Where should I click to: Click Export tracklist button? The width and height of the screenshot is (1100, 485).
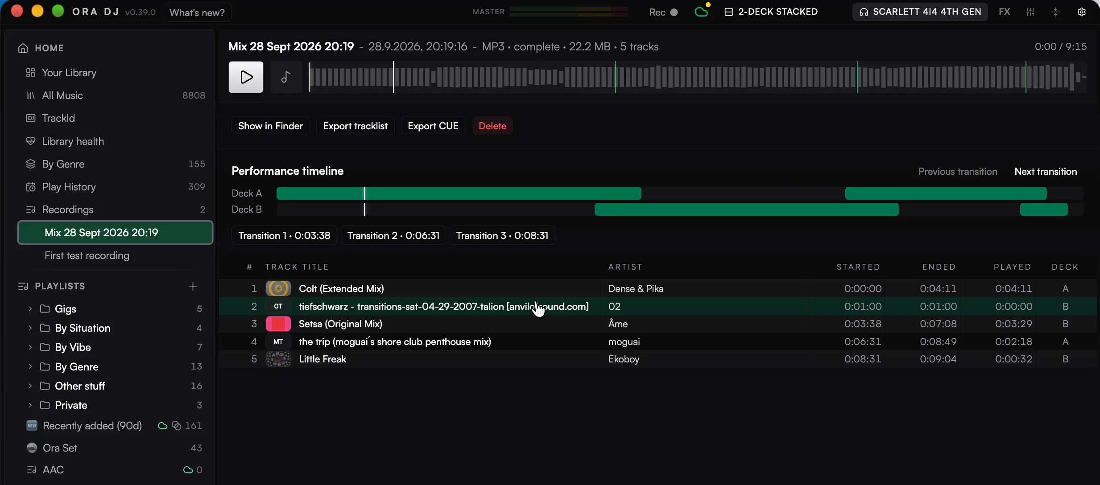coord(355,126)
